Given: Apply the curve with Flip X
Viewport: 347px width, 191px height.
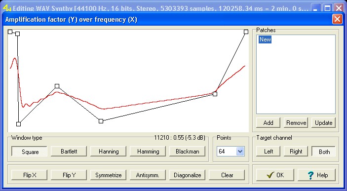Looking at the screenshot, I should click(x=29, y=175).
